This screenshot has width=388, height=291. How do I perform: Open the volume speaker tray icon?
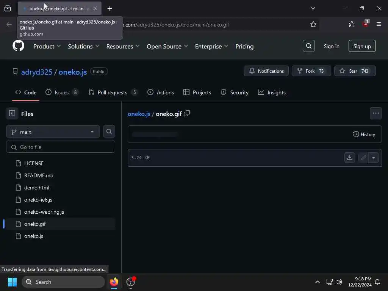(338, 282)
